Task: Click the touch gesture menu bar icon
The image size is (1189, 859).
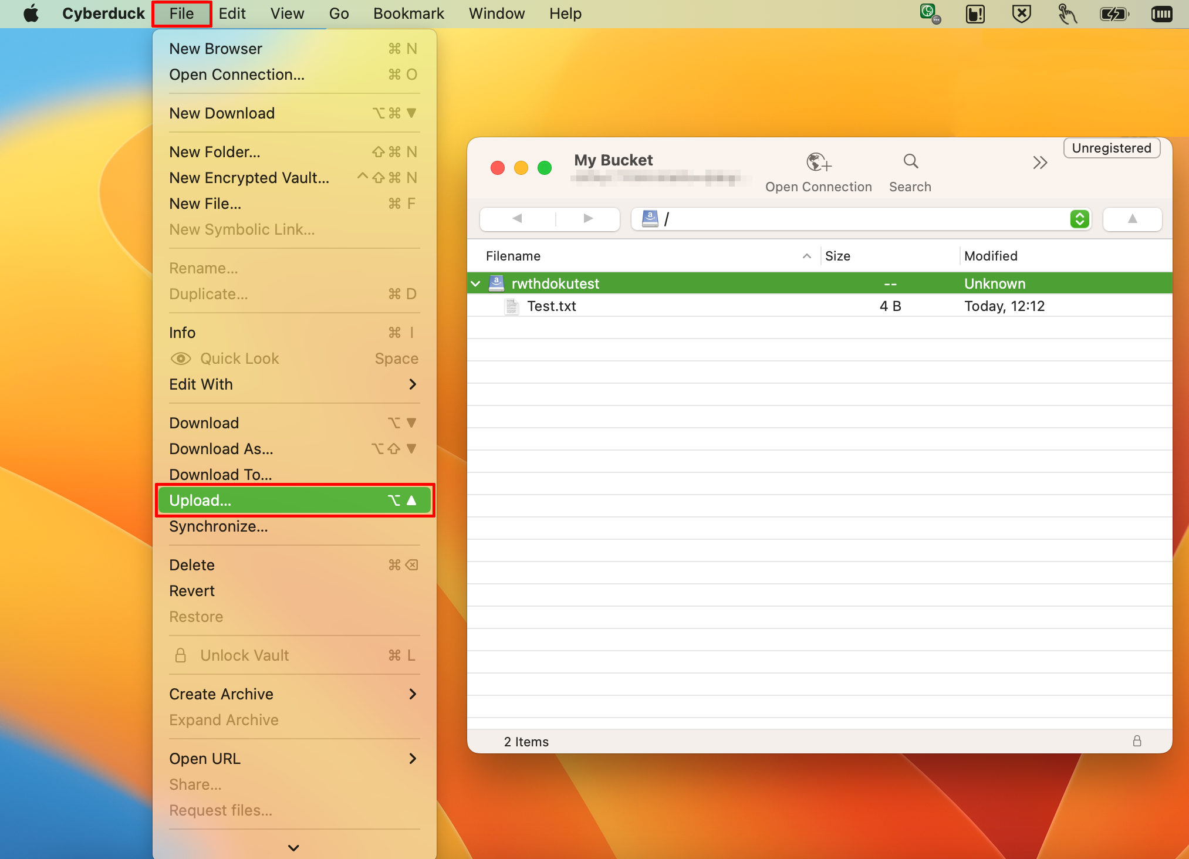Action: click(x=1067, y=13)
